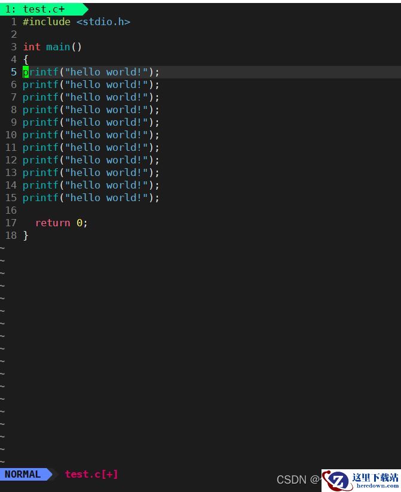
Task: Click the NORMAL mode indicator in status line
Action: coord(23,474)
